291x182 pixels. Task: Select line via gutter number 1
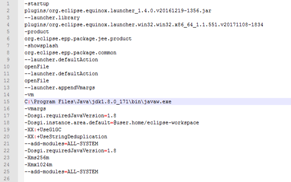tap(8, 3)
